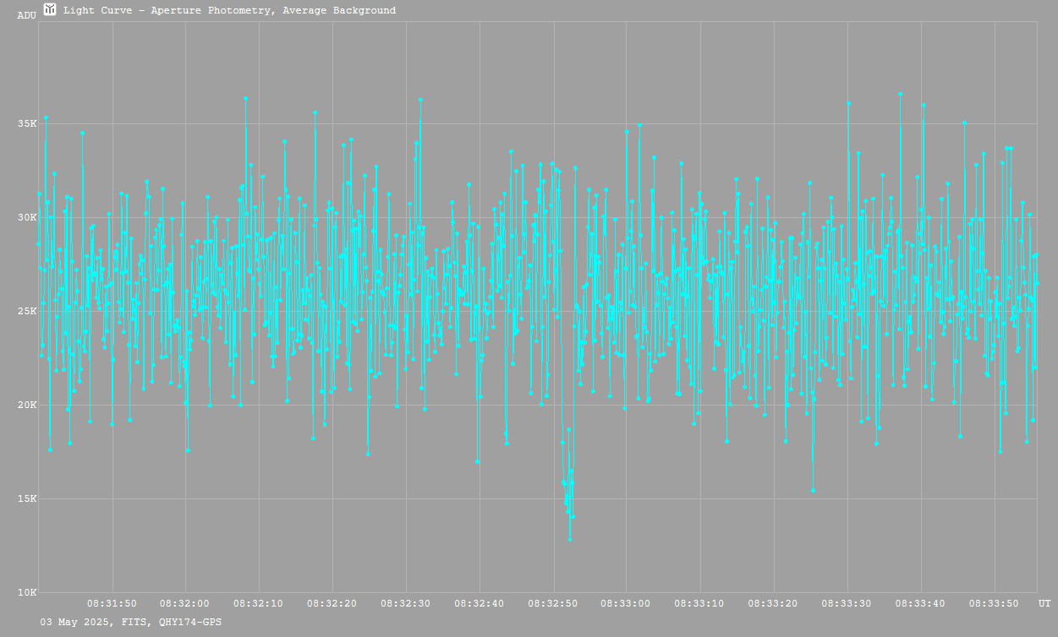The width and height of the screenshot is (1058, 637).
Task: Click the application icon beside the Light Curve title
Action: tap(50, 9)
